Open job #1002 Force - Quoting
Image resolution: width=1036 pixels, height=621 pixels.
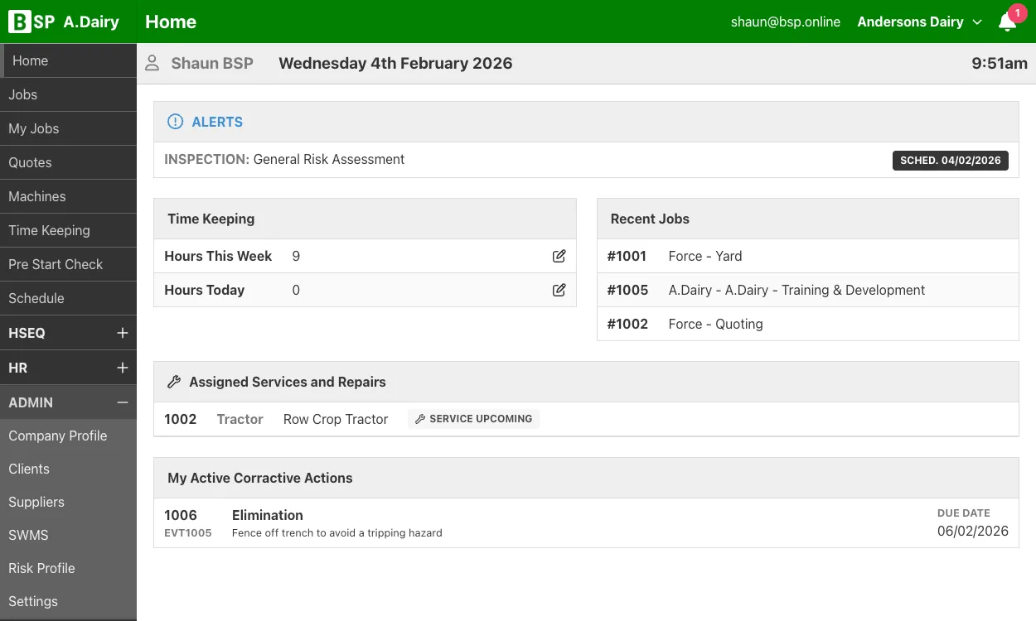coord(808,324)
